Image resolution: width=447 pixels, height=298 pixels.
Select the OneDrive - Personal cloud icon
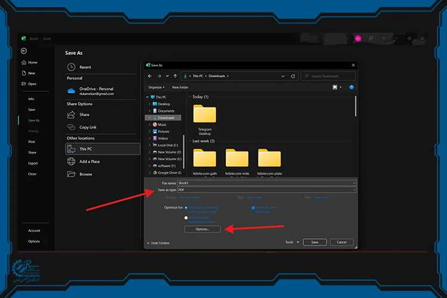tap(72, 91)
